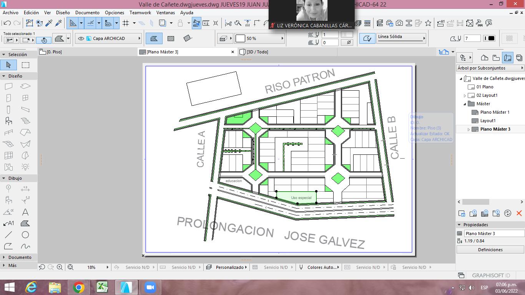Select the Label tool
This screenshot has height=295, width=525.
click(x=8, y=224)
